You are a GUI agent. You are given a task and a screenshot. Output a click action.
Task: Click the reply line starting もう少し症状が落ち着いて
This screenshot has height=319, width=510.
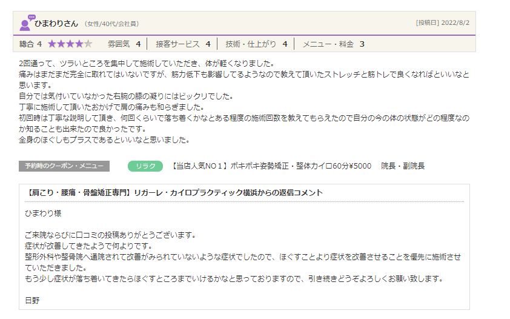234,279
